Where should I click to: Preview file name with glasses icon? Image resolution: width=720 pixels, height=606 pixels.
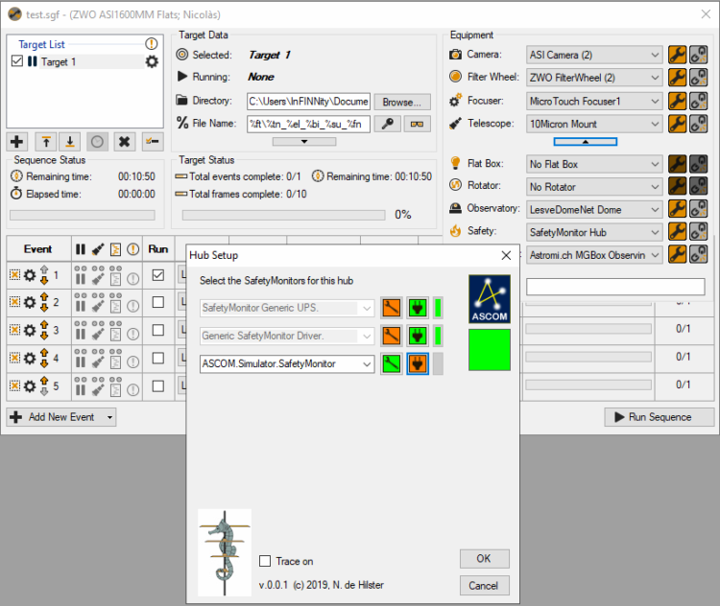click(417, 124)
